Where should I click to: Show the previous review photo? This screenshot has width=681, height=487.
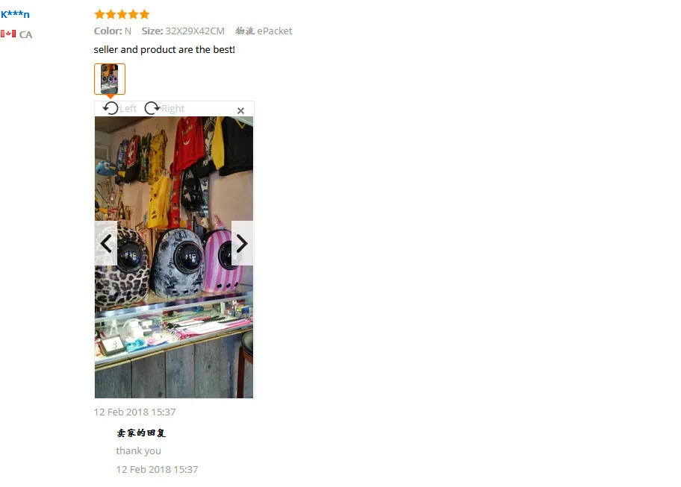pyautogui.click(x=106, y=243)
